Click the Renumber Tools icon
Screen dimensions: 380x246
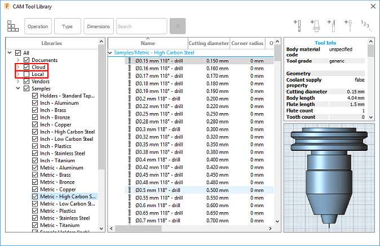366,26
